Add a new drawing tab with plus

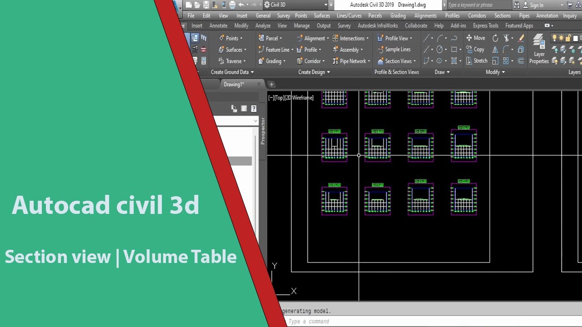271,84
